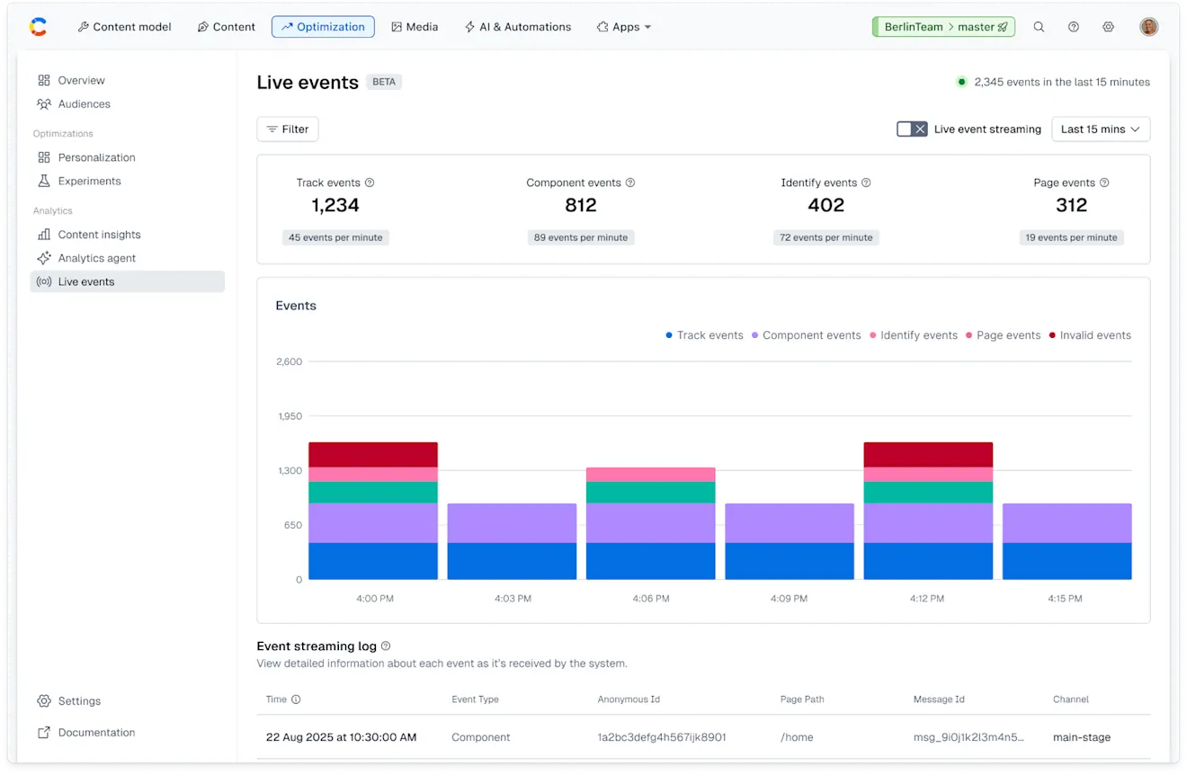Click the Audiences icon in the sidebar
Image resolution: width=1187 pixels, height=775 pixels.
[x=44, y=103]
